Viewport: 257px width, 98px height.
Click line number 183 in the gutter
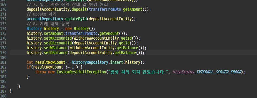(3, 72)
